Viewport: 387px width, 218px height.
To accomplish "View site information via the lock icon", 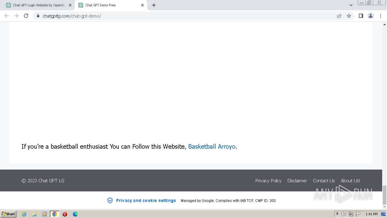I will point(38,16).
